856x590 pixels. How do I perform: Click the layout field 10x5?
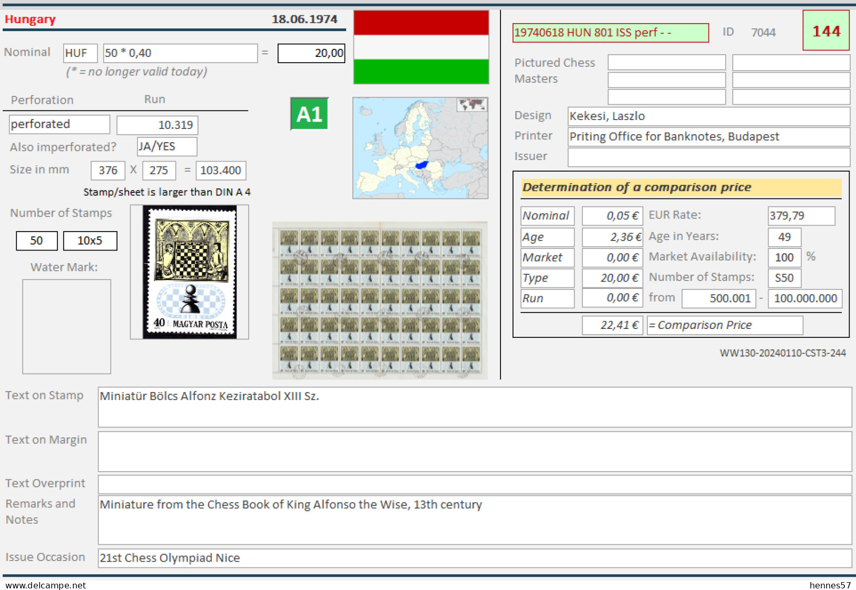tap(90, 241)
